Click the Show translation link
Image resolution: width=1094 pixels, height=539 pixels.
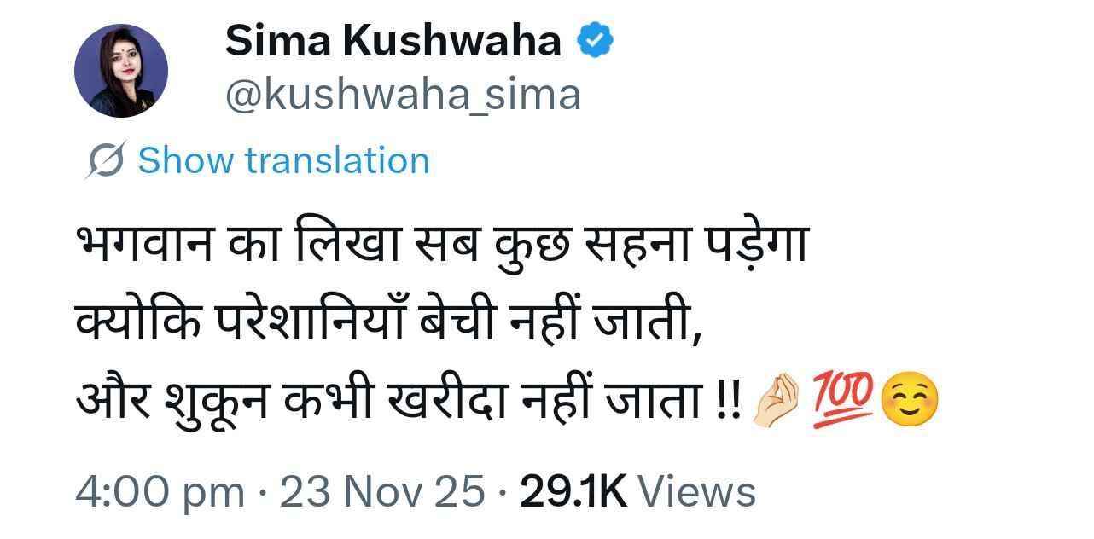click(x=284, y=160)
